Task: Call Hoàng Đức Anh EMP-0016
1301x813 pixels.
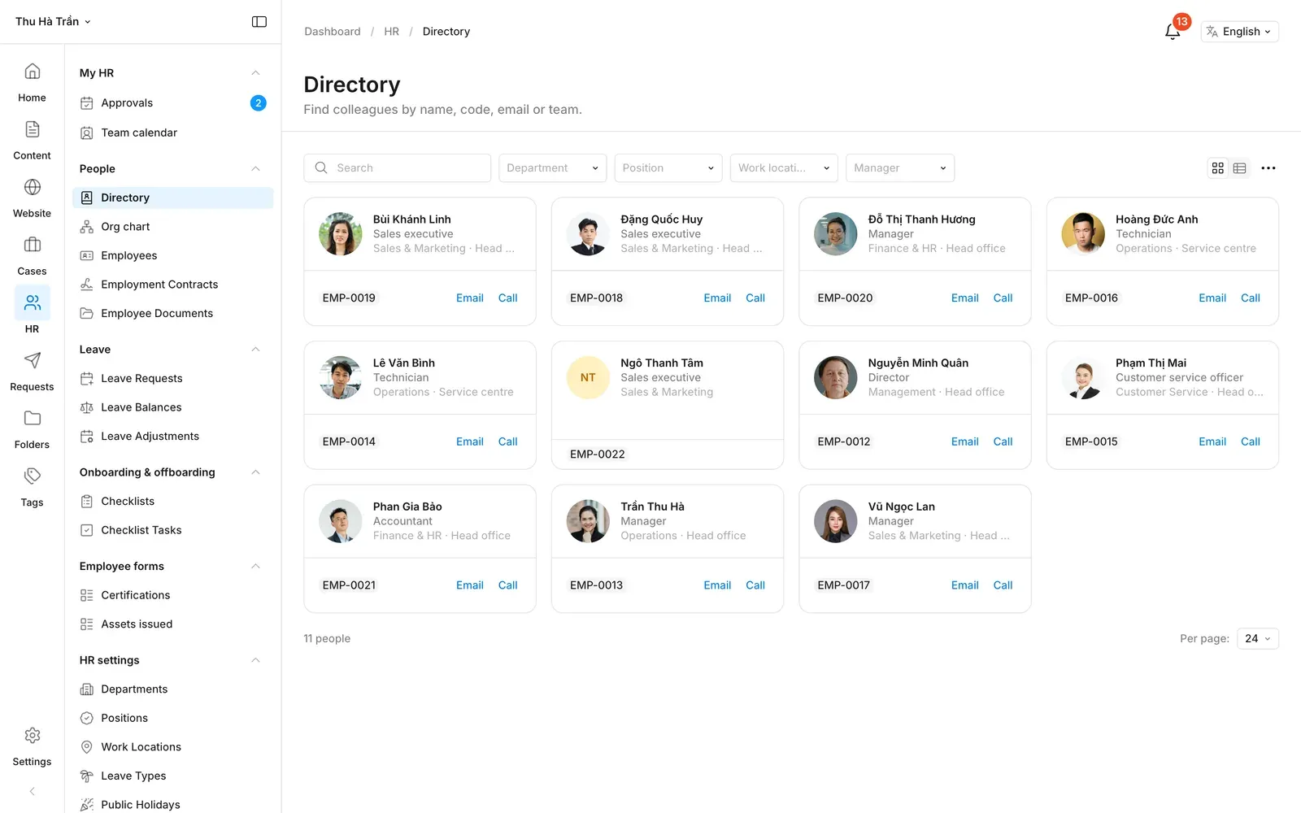Action: pyautogui.click(x=1251, y=298)
